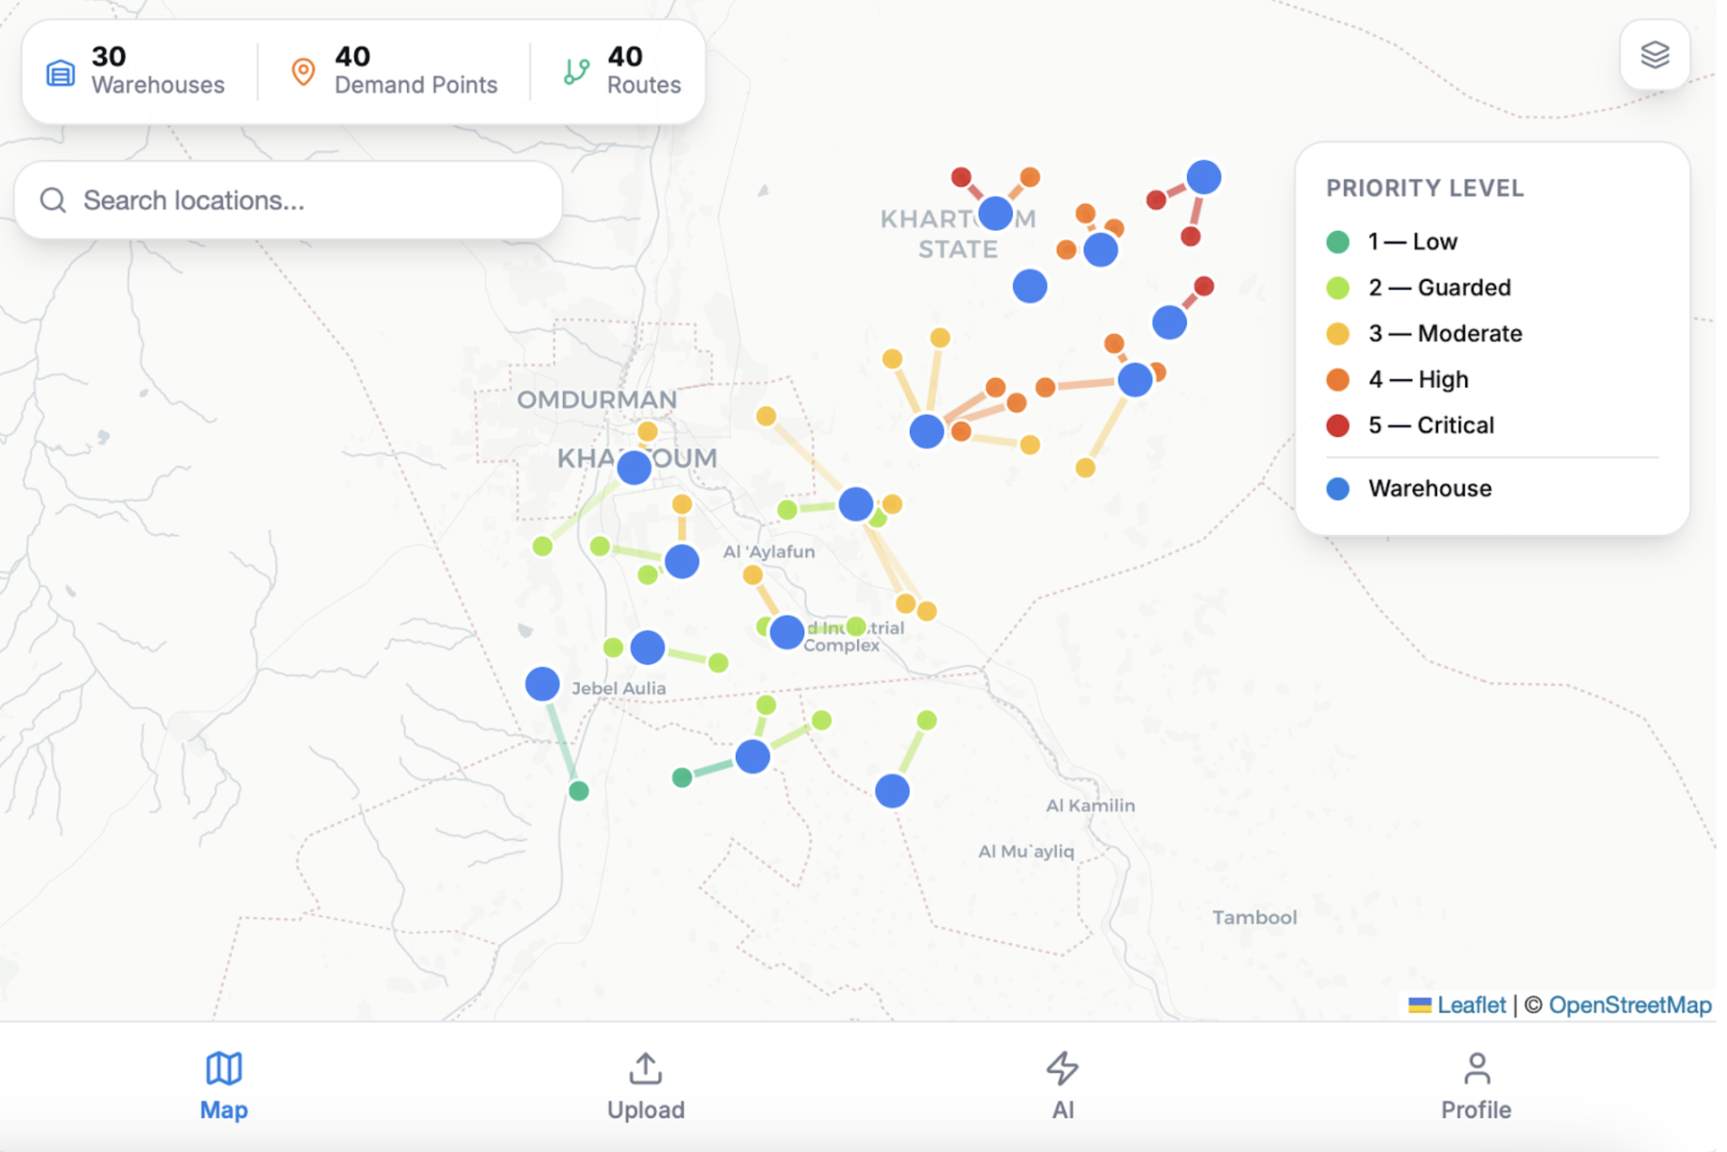Click the warehouse marker near Jebel Aulia

(x=542, y=684)
